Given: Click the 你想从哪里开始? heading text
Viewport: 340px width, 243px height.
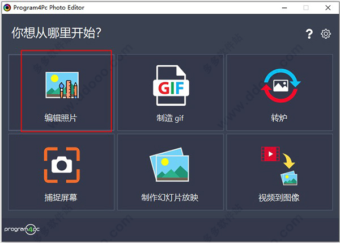Looking at the screenshot, I should coord(56,33).
